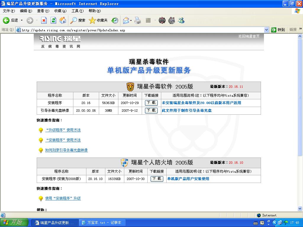Click 下载 button for firewall installer
The height and width of the screenshot is (227, 303).
click(157, 179)
